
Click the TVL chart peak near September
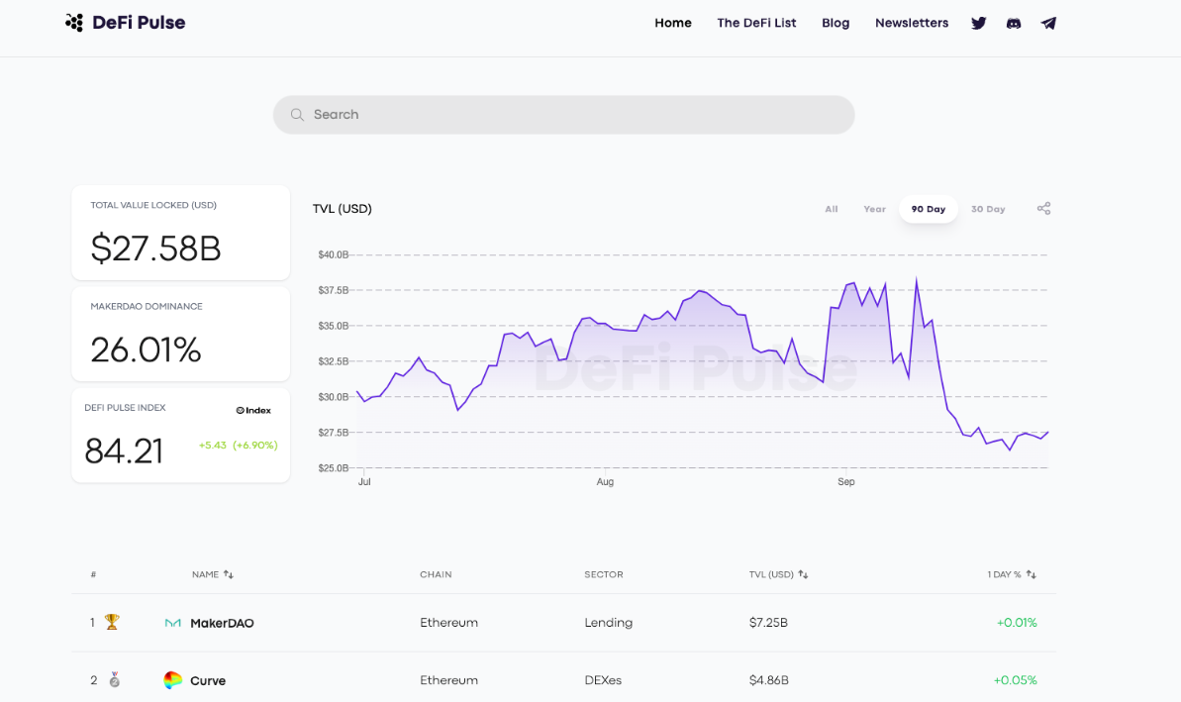tap(917, 279)
